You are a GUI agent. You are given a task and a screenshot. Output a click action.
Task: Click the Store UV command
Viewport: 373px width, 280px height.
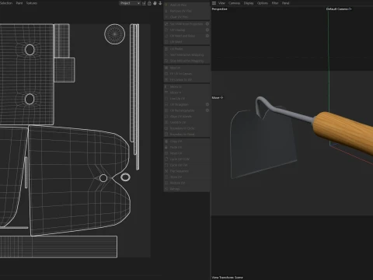click(x=186, y=177)
